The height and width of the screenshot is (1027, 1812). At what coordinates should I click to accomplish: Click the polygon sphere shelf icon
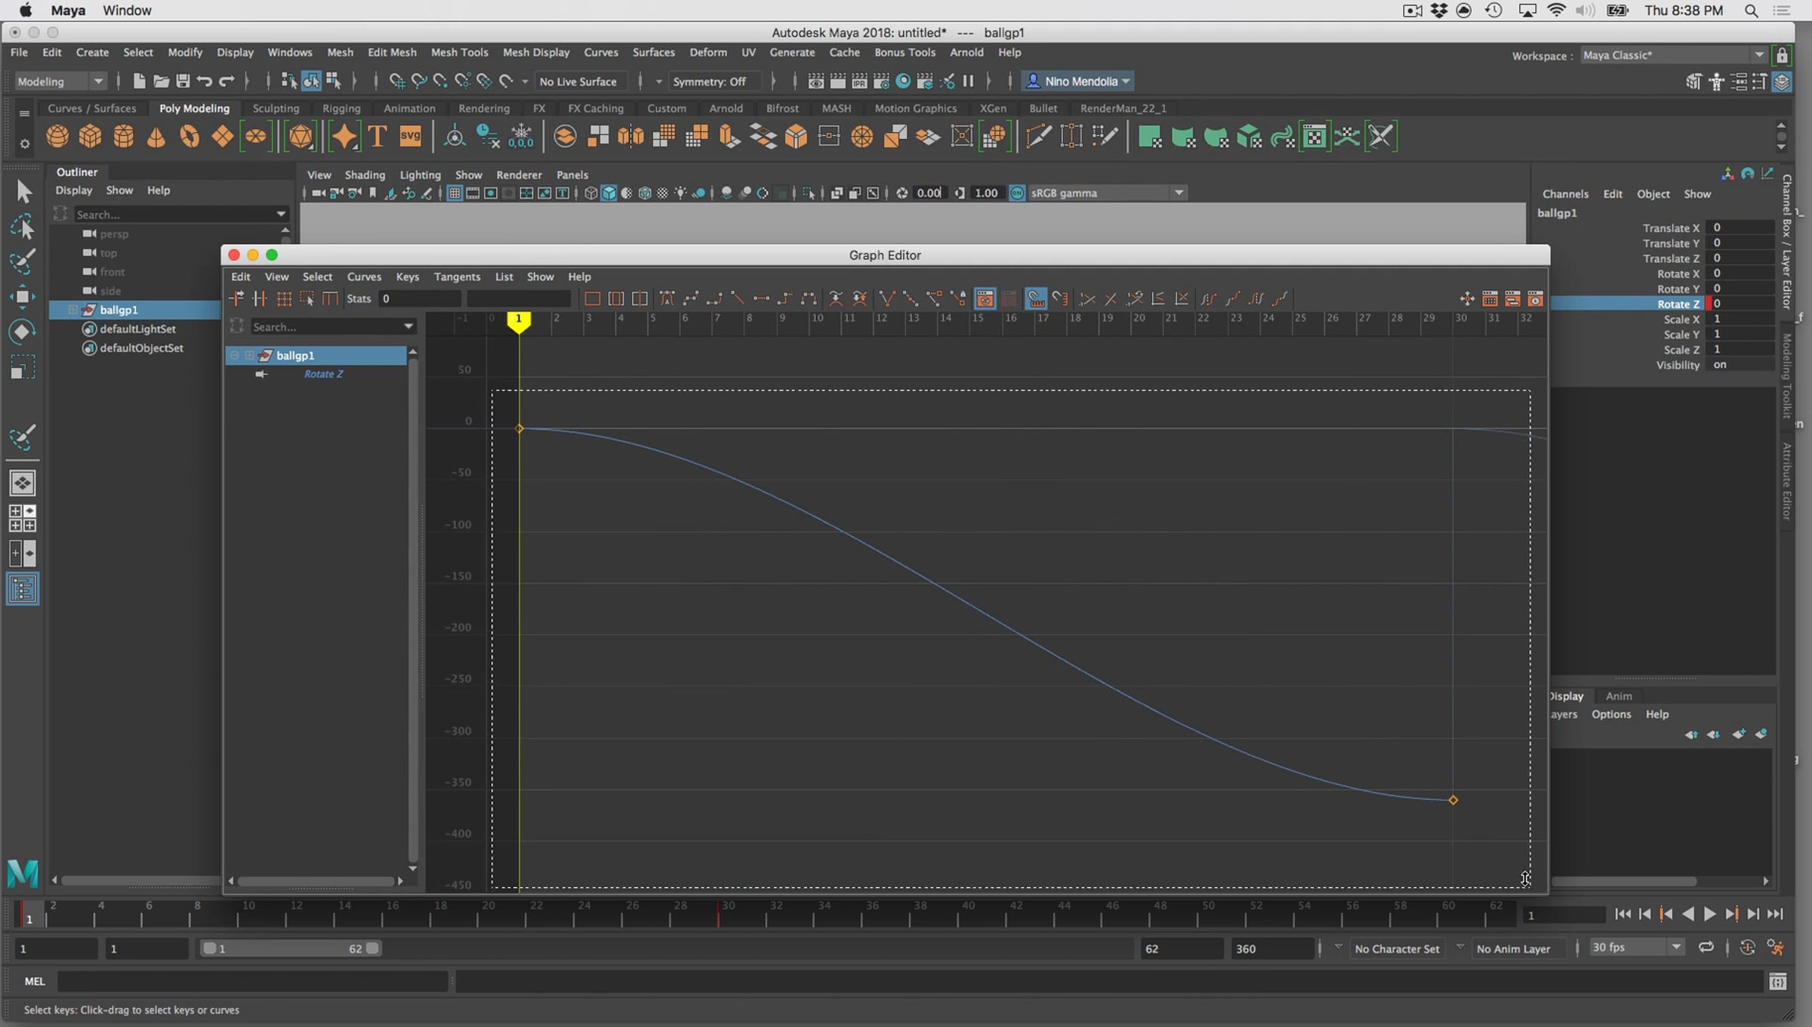click(x=57, y=137)
